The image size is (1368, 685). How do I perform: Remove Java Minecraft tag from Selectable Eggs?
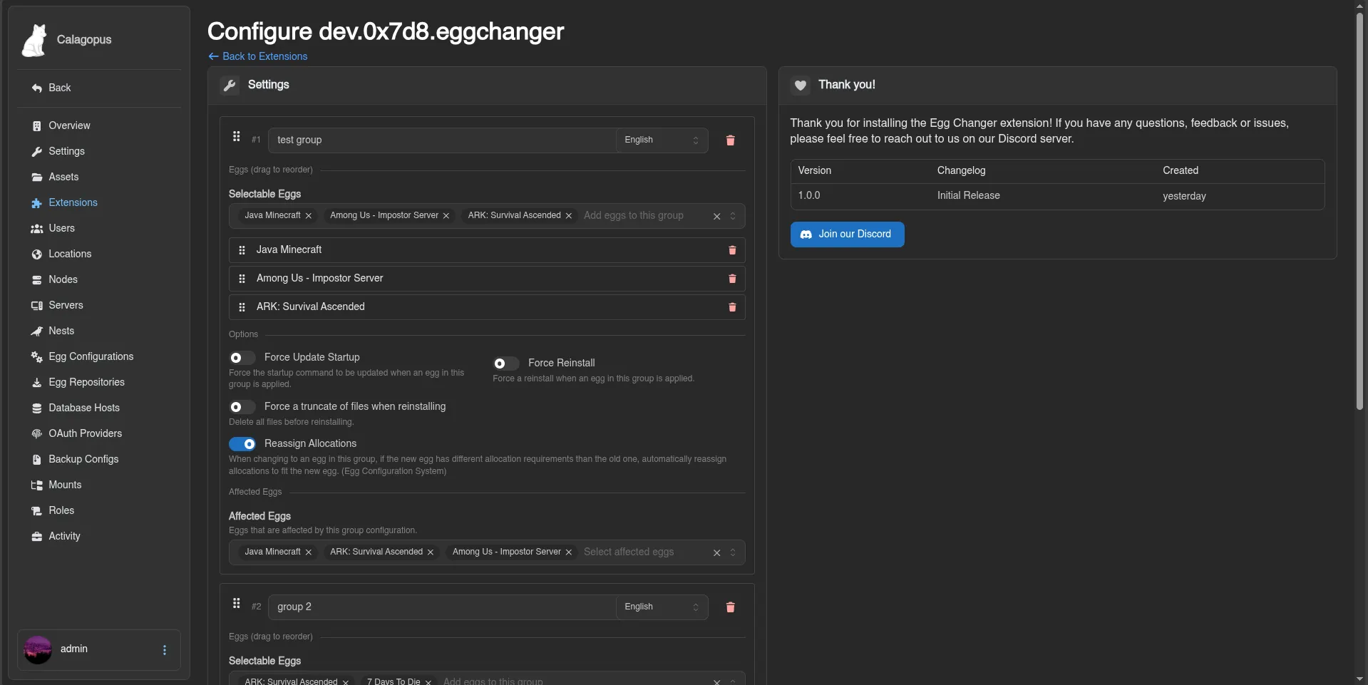pos(309,216)
